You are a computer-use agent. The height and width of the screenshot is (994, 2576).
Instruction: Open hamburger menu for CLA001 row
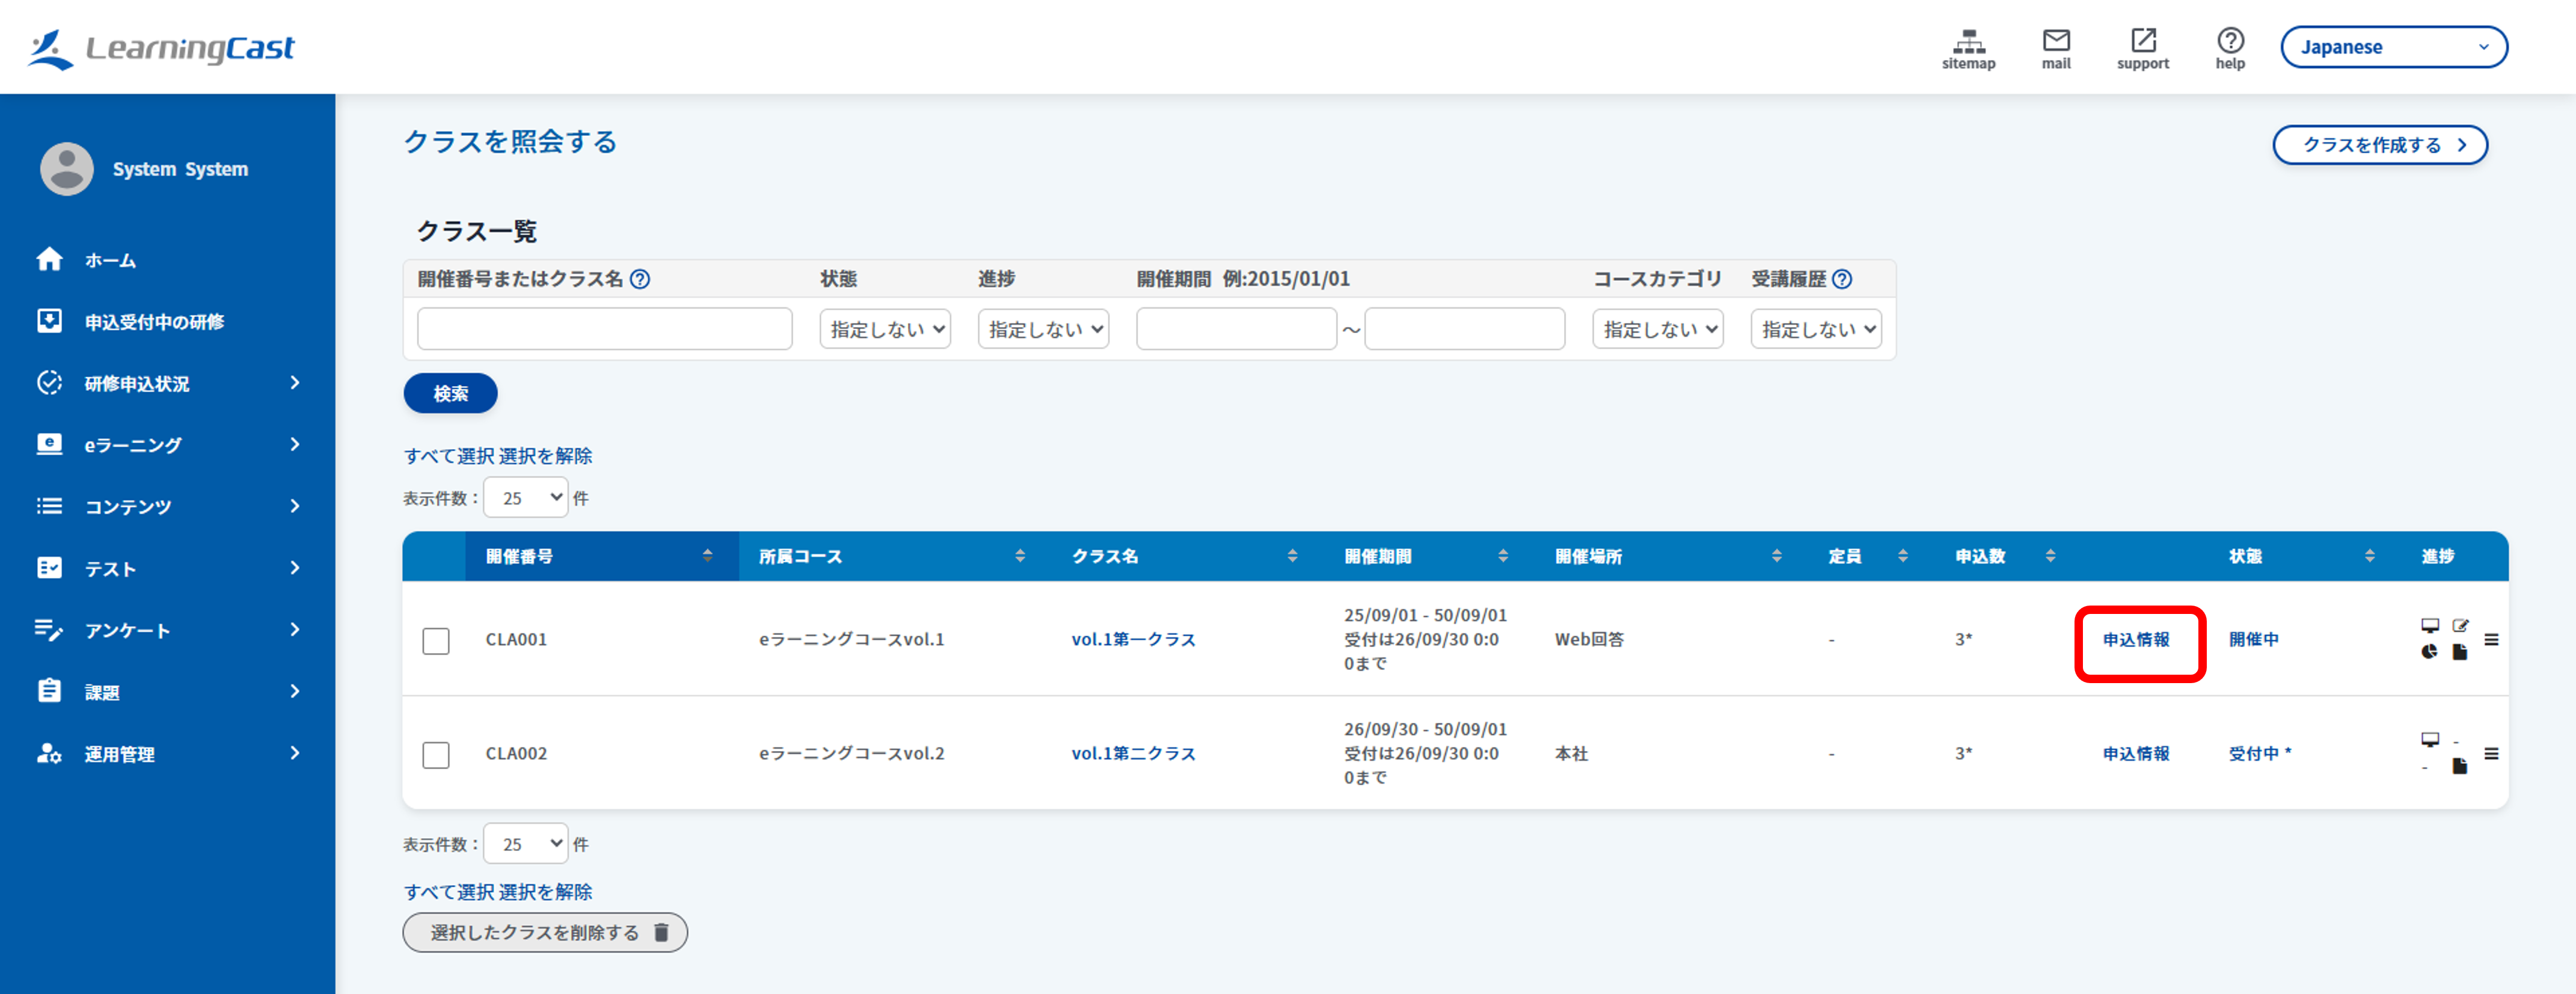pyautogui.click(x=2491, y=639)
